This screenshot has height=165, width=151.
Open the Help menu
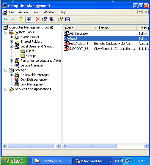63,12
